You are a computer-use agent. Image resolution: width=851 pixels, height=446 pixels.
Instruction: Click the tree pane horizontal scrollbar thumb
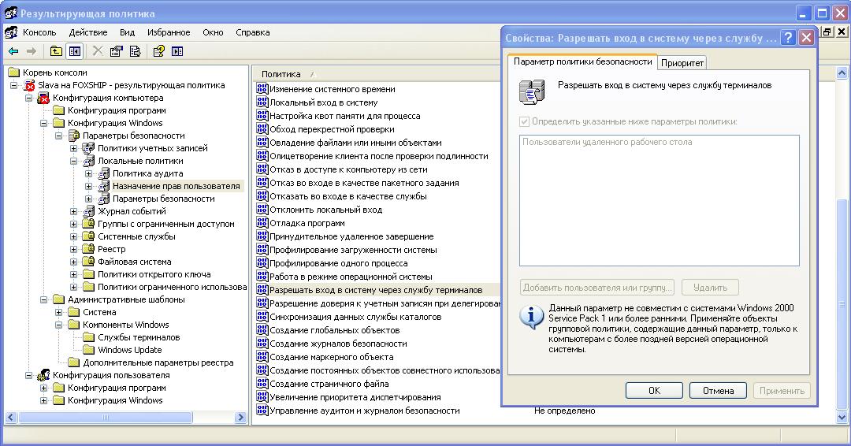106,418
